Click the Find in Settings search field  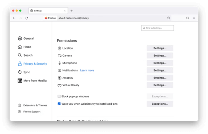point(158,28)
